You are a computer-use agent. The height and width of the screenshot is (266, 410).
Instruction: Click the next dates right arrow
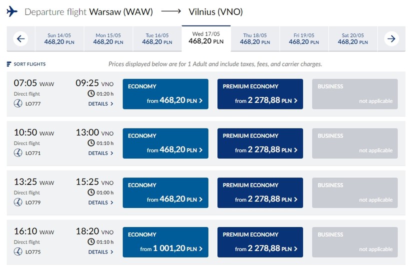391,38
